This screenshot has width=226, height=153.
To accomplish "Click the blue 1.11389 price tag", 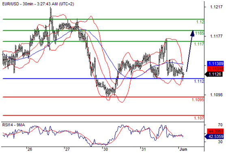I will 215,63.
